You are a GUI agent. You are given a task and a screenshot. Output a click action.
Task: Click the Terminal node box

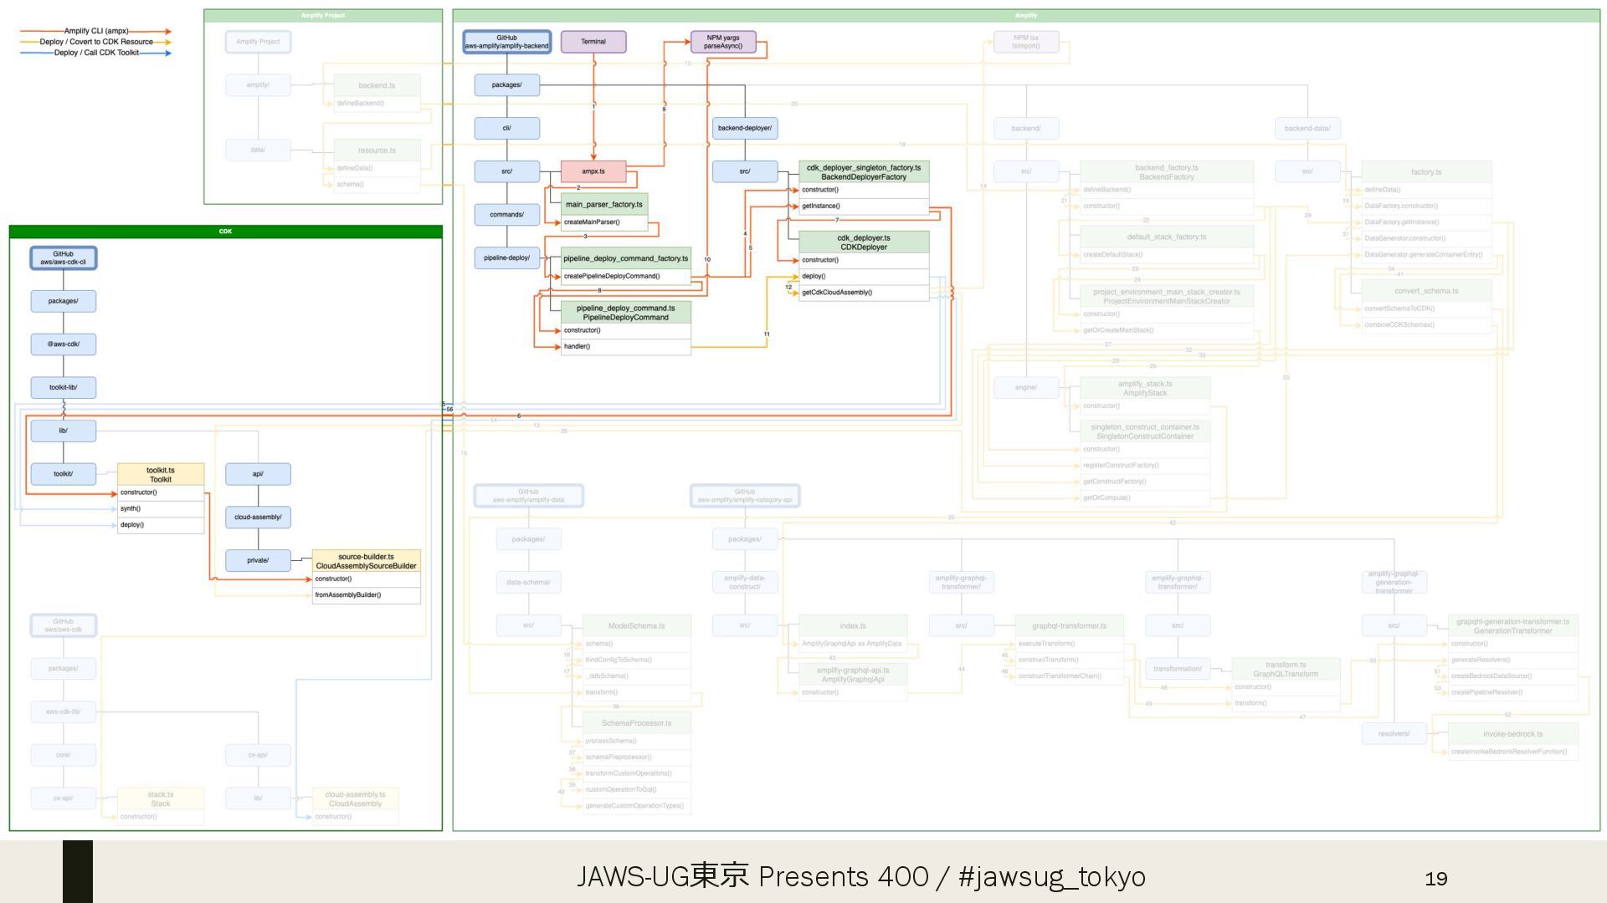(593, 42)
